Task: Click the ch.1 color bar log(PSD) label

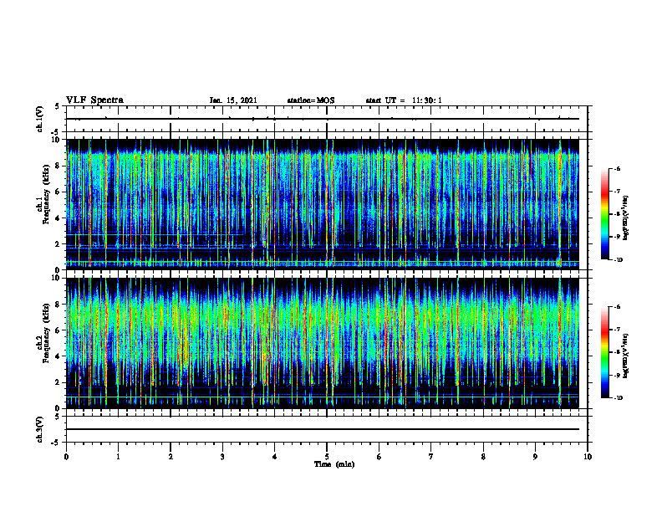Action: 626,218
